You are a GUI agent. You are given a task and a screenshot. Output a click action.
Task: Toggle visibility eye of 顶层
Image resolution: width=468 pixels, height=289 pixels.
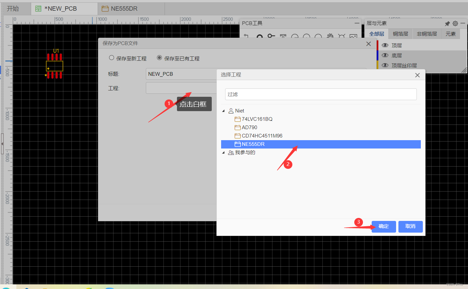pos(385,45)
